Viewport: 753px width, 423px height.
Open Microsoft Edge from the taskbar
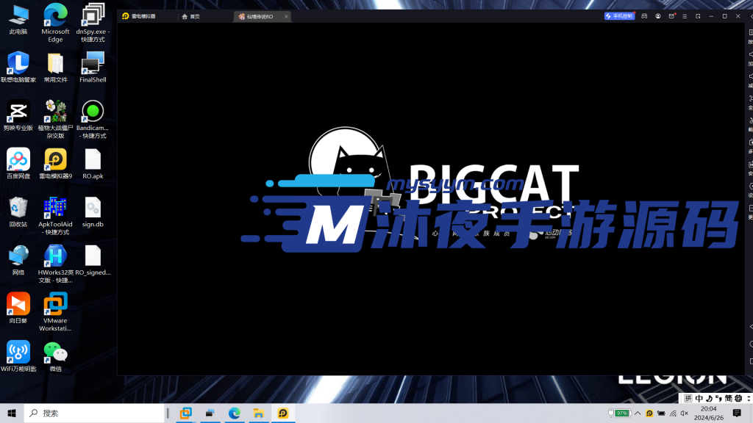(x=234, y=413)
